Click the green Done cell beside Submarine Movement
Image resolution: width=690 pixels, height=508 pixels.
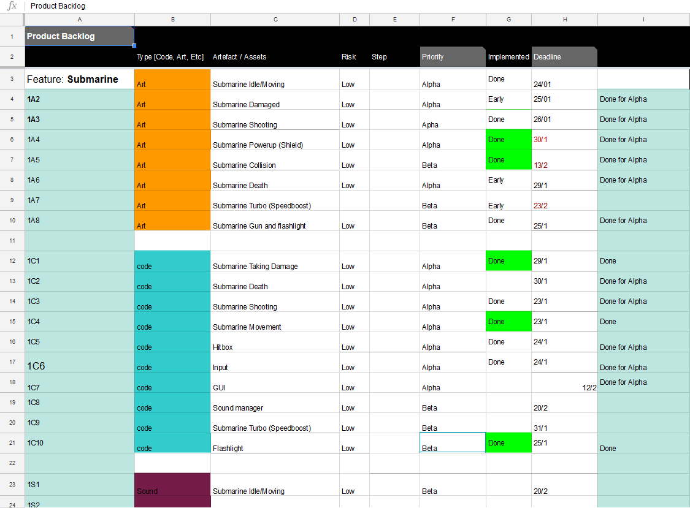[508, 321]
